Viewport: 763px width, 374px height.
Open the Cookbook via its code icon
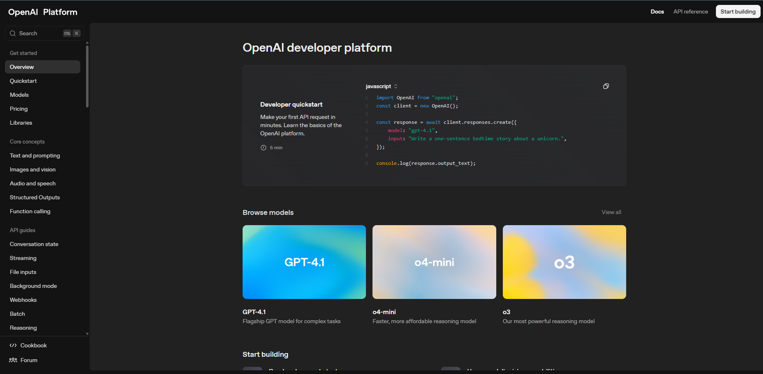(x=14, y=345)
